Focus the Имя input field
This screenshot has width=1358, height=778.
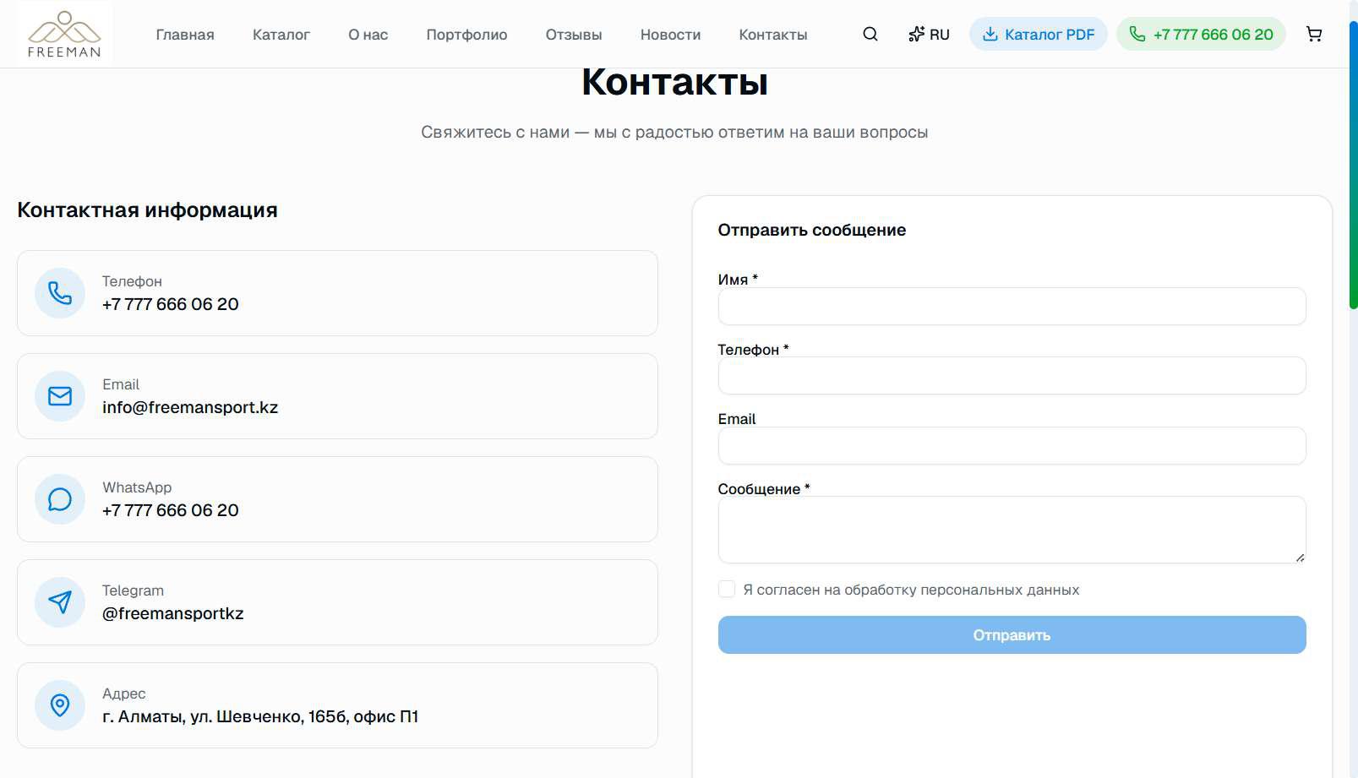(1012, 307)
